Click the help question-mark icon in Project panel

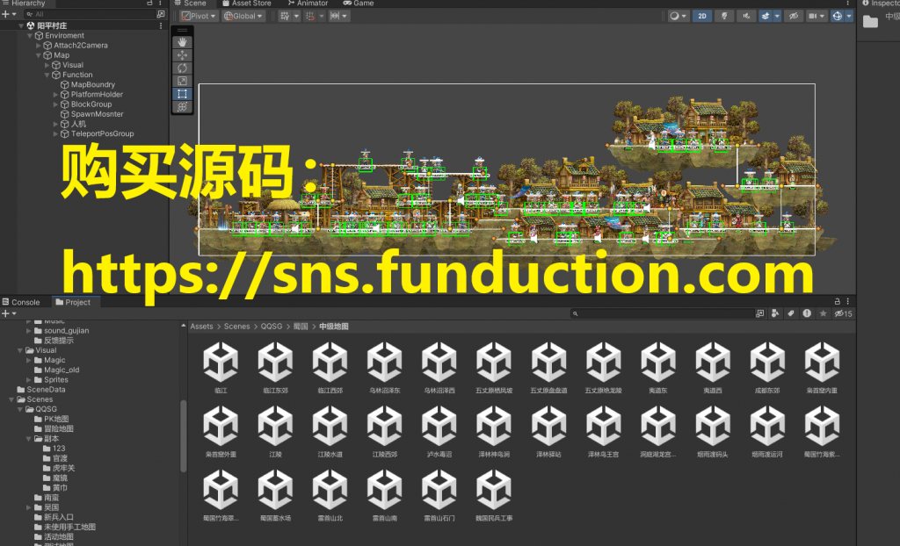807,313
